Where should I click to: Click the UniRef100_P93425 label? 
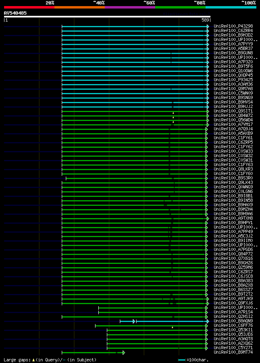click(233, 80)
